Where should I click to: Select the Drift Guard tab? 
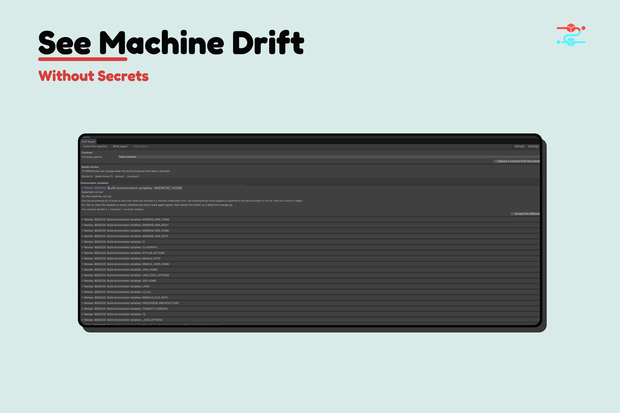88,141
